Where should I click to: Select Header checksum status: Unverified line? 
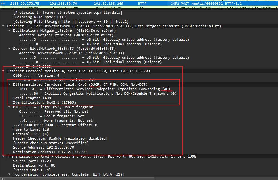tap(51, 143)
